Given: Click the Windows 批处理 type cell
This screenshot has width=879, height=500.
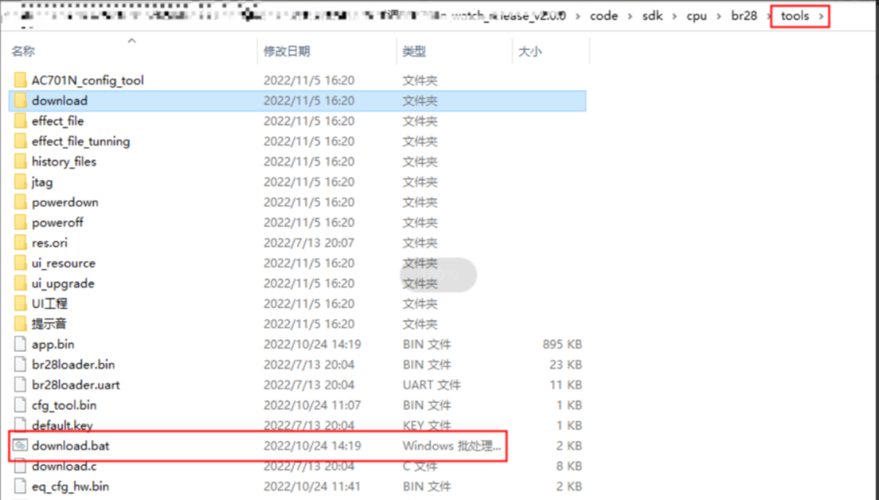Looking at the screenshot, I should 452,446.
